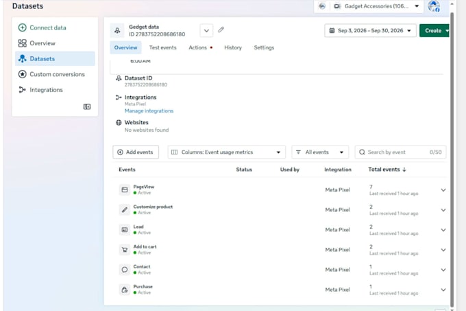Viewport: 466px width, 311px height.
Task: Click the 'No websites found' text
Action: (x=147, y=130)
